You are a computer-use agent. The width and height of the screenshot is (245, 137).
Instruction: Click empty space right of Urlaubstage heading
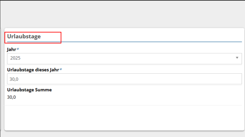point(151,36)
